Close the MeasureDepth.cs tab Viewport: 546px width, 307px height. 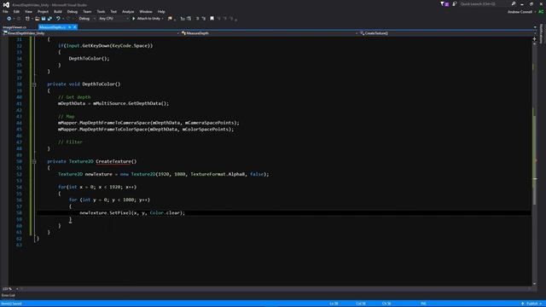[x=74, y=27]
